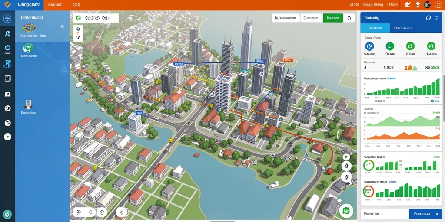Open the dashboard gauge icon atop left sidebar
Screen dimensions: 445x222
(x=7, y=19)
